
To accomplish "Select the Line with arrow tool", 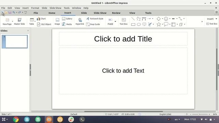I will tap(149, 19).
